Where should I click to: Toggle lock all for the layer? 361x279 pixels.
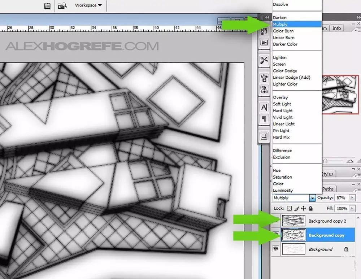pyautogui.click(x=310, y=208)
